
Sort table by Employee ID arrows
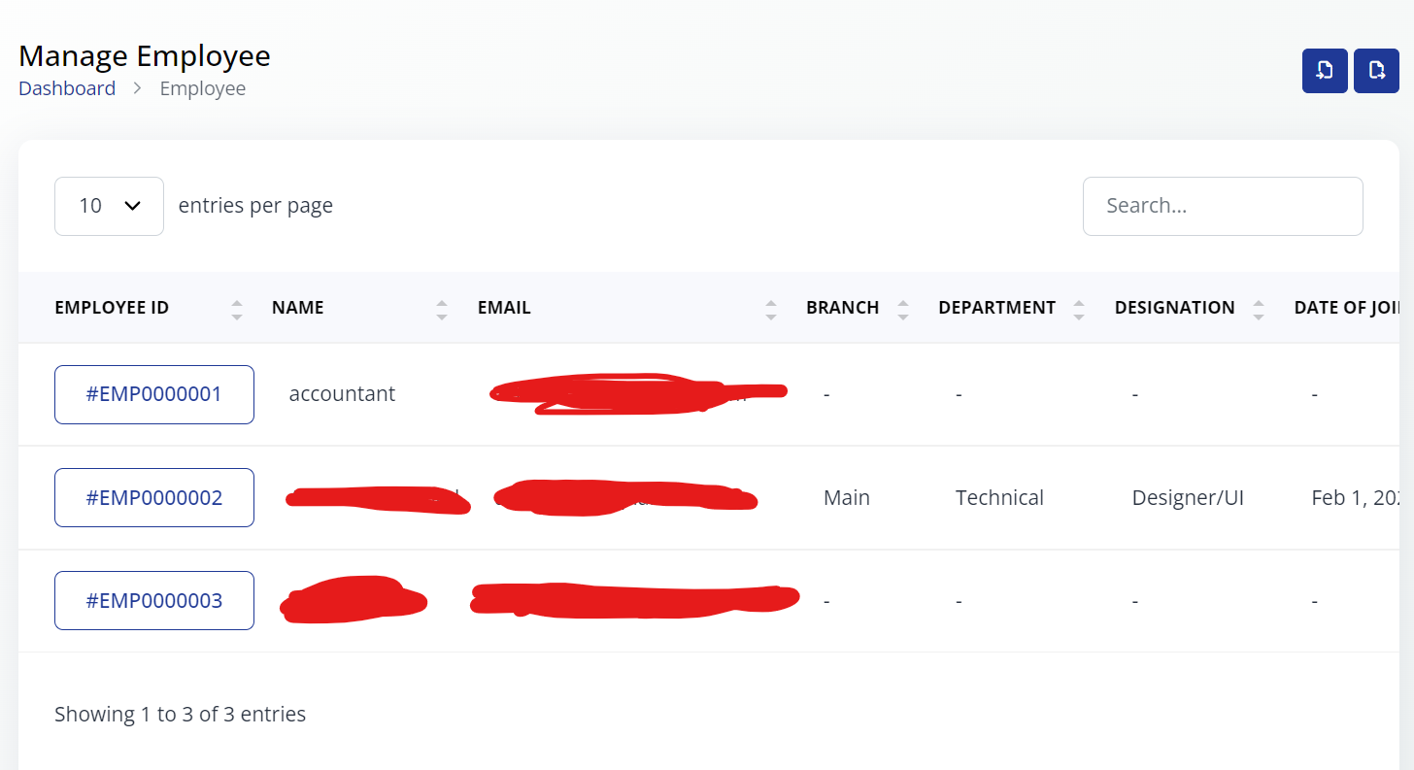(x=237, y=309)
